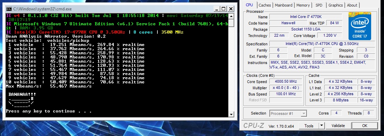Click the Revision value 'C0'
Viewport: 384px width, 136px height.
(366, 56)
